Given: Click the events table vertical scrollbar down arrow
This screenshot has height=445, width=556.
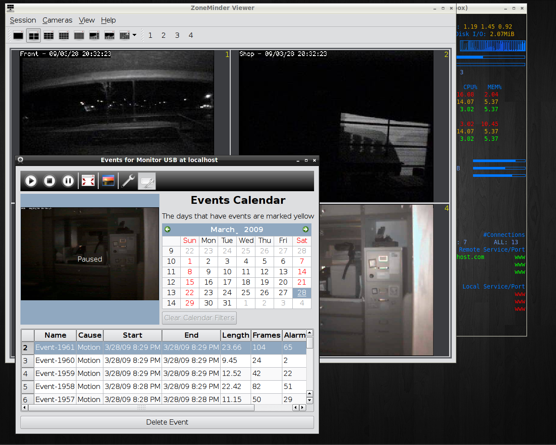Looking at the screenshot, I should click(x=310, y=400).
